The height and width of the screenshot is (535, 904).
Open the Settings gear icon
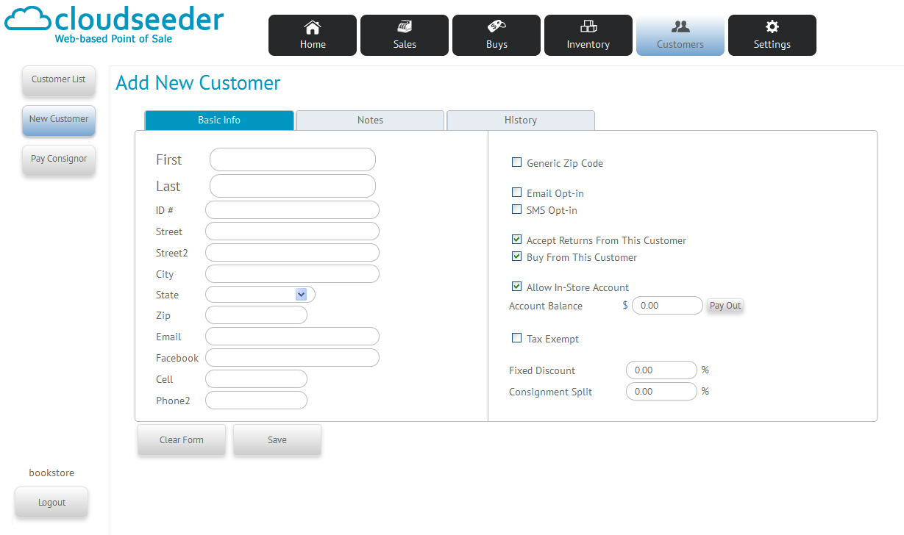(772, 28)
